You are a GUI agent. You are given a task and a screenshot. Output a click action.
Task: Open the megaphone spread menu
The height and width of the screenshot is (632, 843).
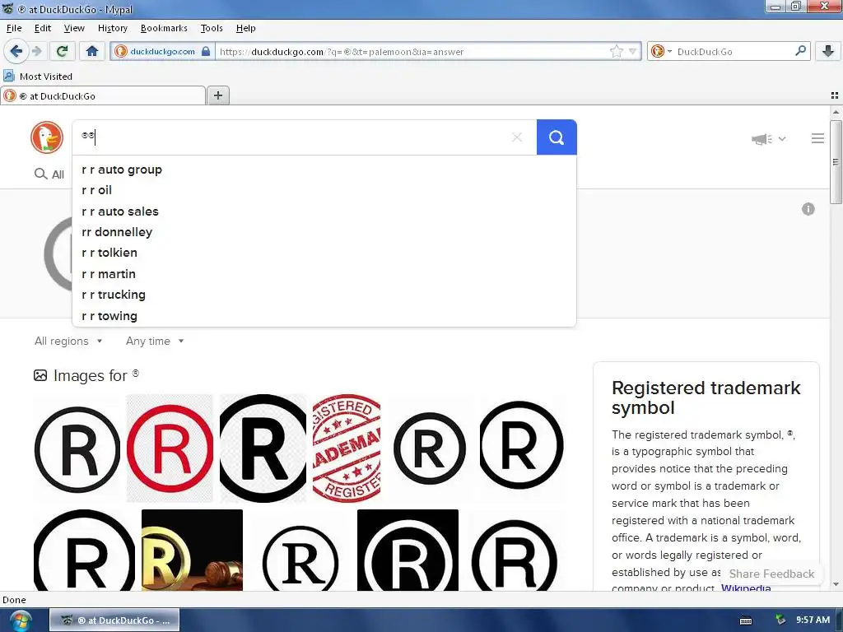click(768, 139)
